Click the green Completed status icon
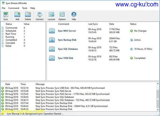 point(132,58)
